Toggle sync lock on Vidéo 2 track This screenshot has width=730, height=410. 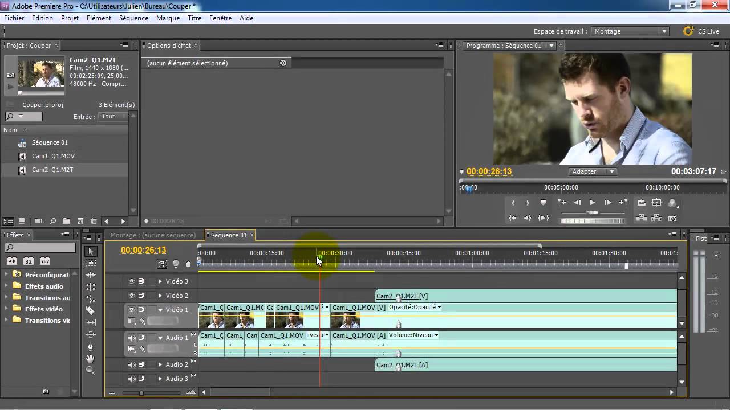(x=141, y=296)
